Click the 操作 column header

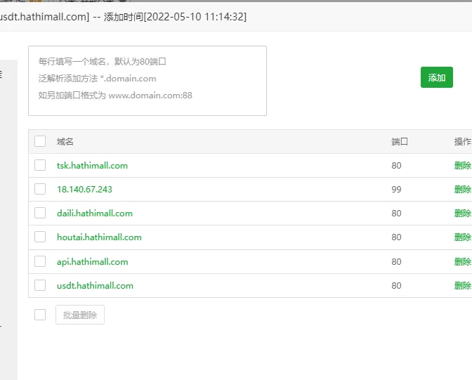tap(462, 141)
